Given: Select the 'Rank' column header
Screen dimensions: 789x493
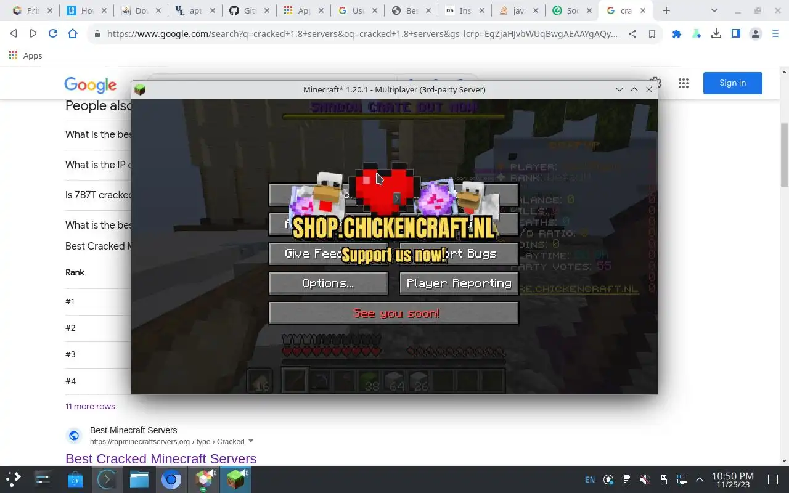Looking at the screenshot, I should click(x=75, y=272).
